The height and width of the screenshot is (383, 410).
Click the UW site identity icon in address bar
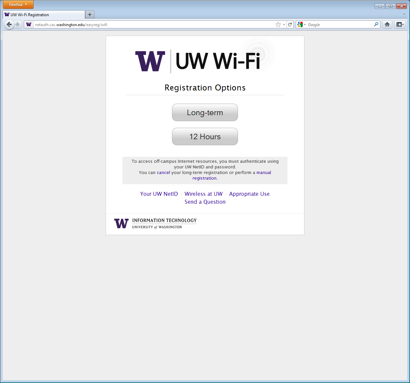pos(29,24)
